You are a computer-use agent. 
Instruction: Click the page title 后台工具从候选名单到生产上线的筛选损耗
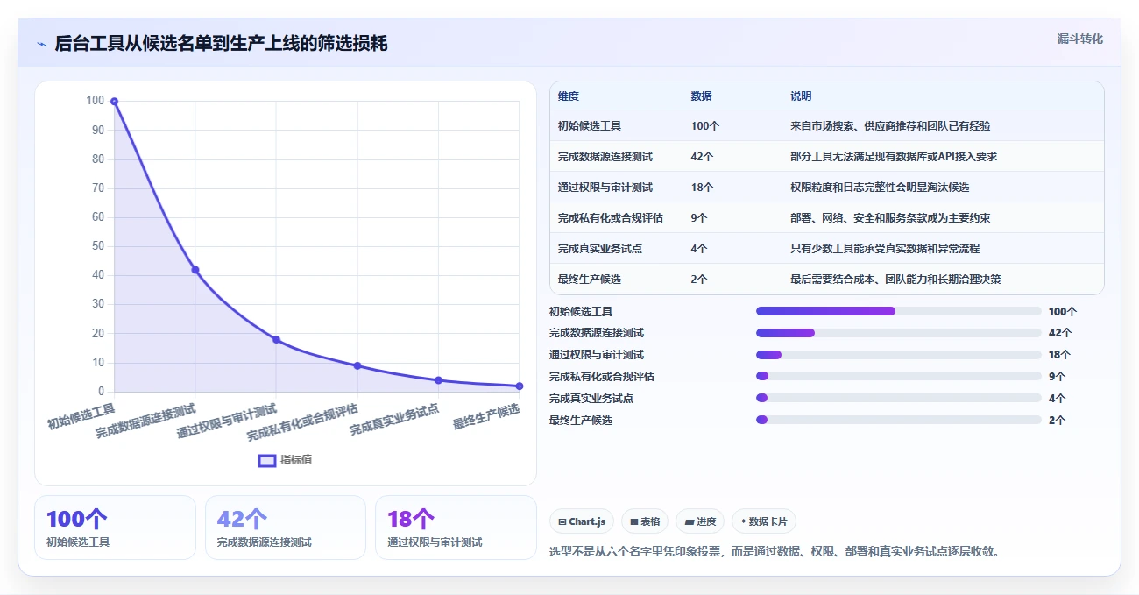[221, 44]
